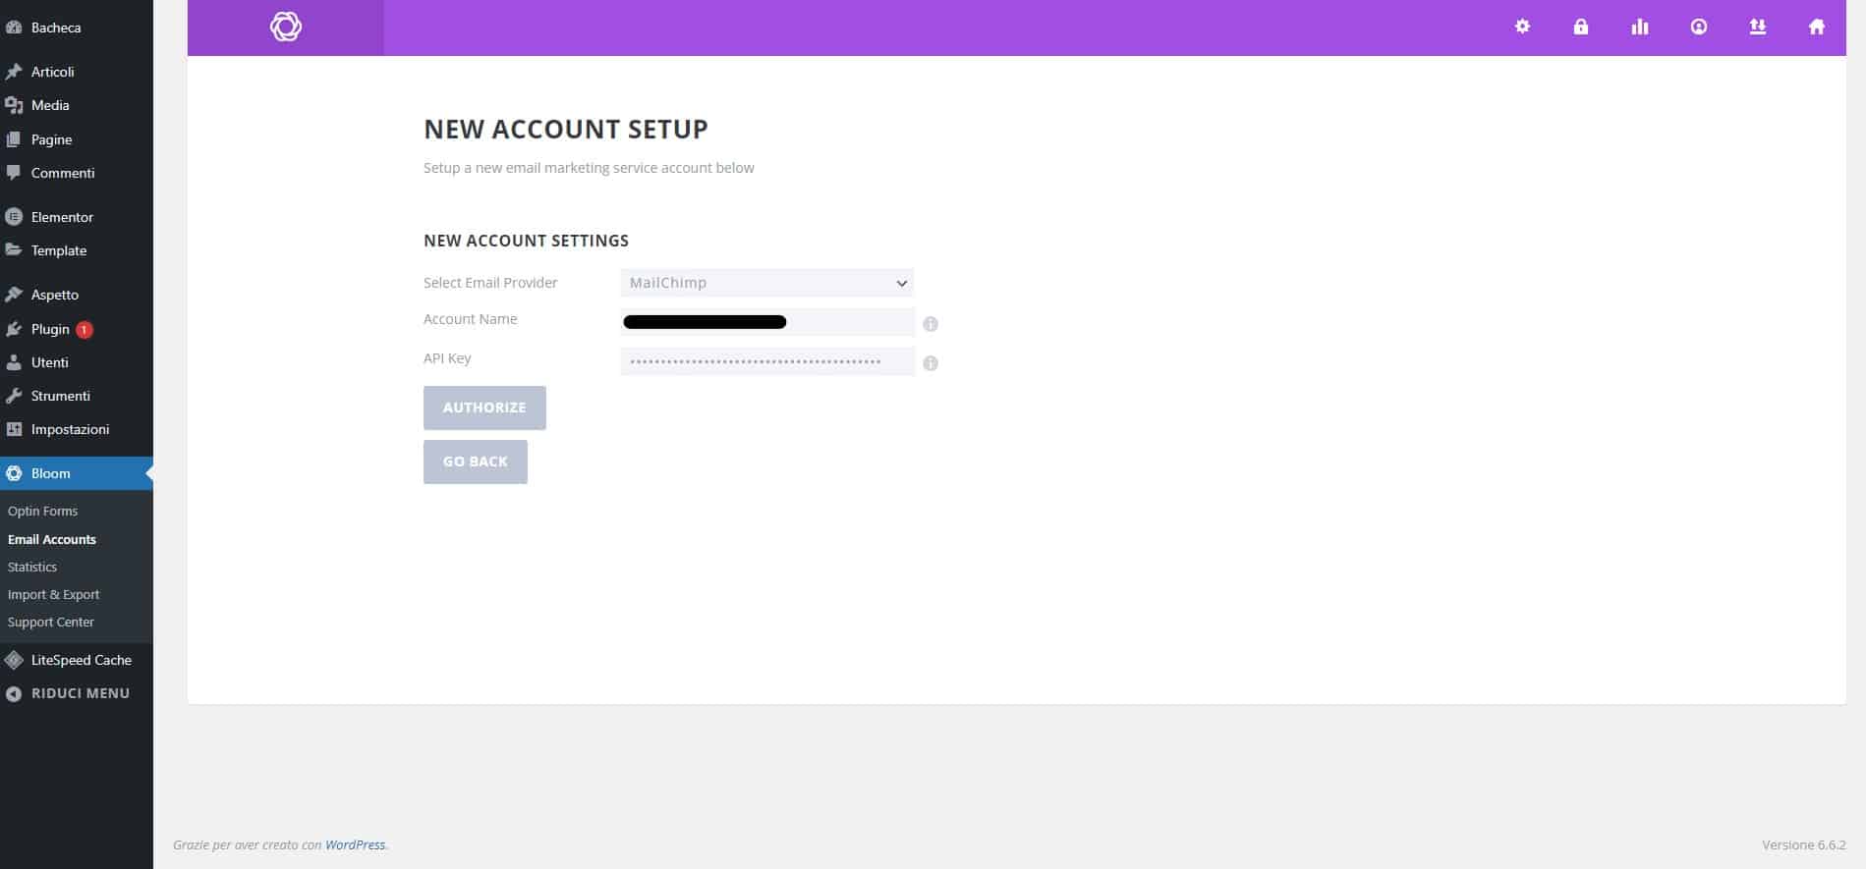Open Optin Forms submenu
This screenshot has width=1866, height=869.
[x=42, y=511]
